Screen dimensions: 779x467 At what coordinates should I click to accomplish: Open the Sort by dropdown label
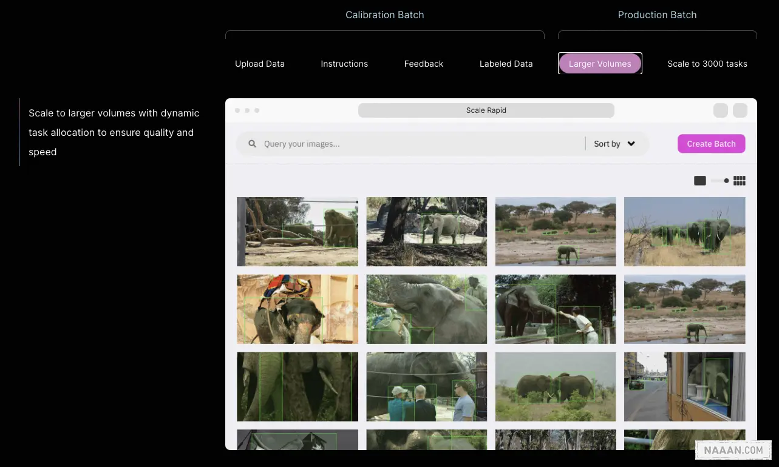607,144
